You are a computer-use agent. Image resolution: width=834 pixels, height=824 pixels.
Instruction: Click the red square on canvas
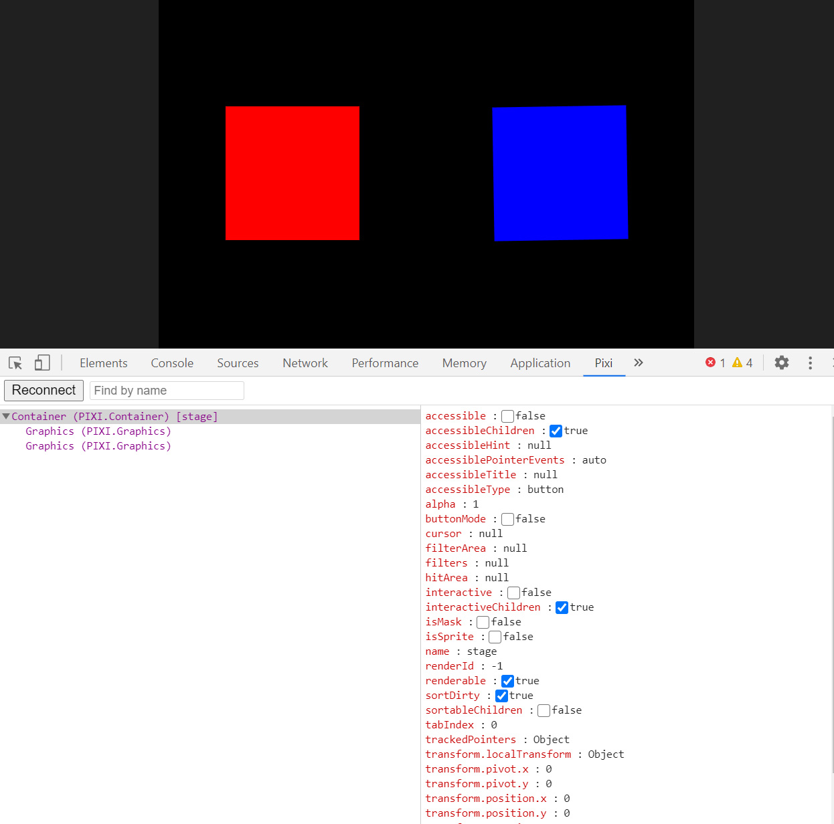293,173
